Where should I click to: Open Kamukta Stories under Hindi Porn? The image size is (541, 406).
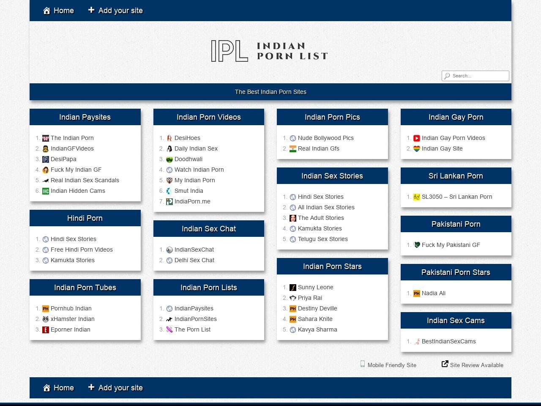click(73, 261)
